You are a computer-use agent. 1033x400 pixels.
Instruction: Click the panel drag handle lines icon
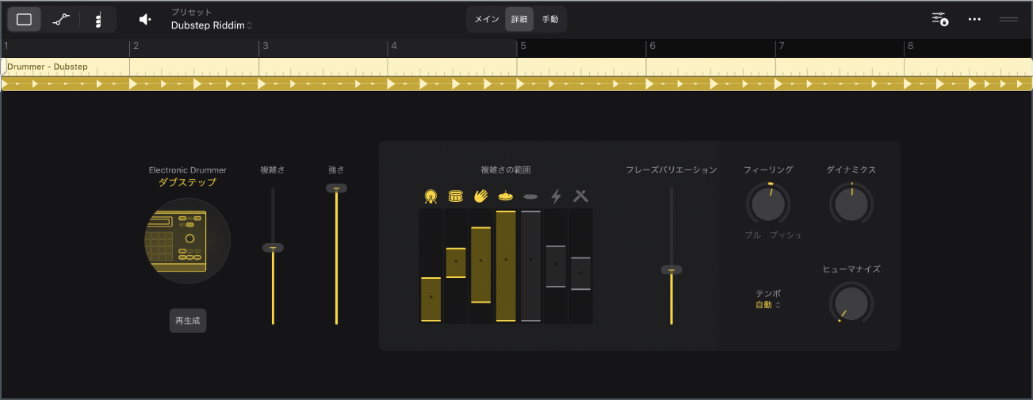(1008, 19)
